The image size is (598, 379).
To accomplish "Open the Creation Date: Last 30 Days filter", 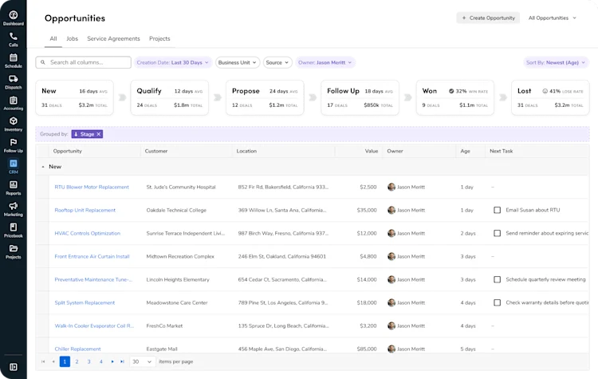I will coord(173,62).
